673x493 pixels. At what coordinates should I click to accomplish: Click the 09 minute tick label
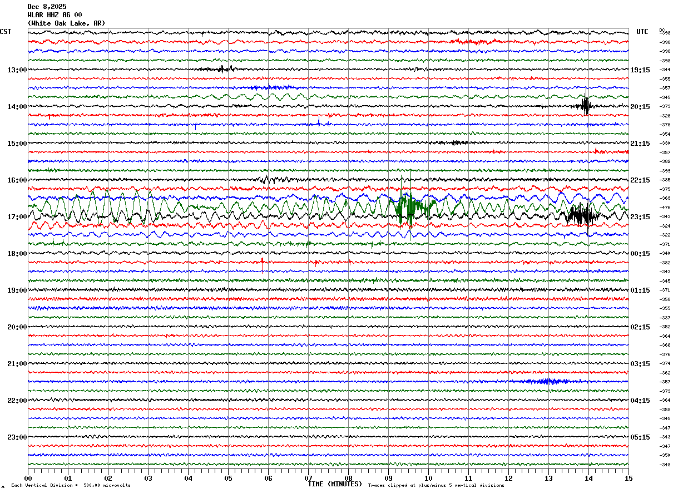tap(388, 479)
